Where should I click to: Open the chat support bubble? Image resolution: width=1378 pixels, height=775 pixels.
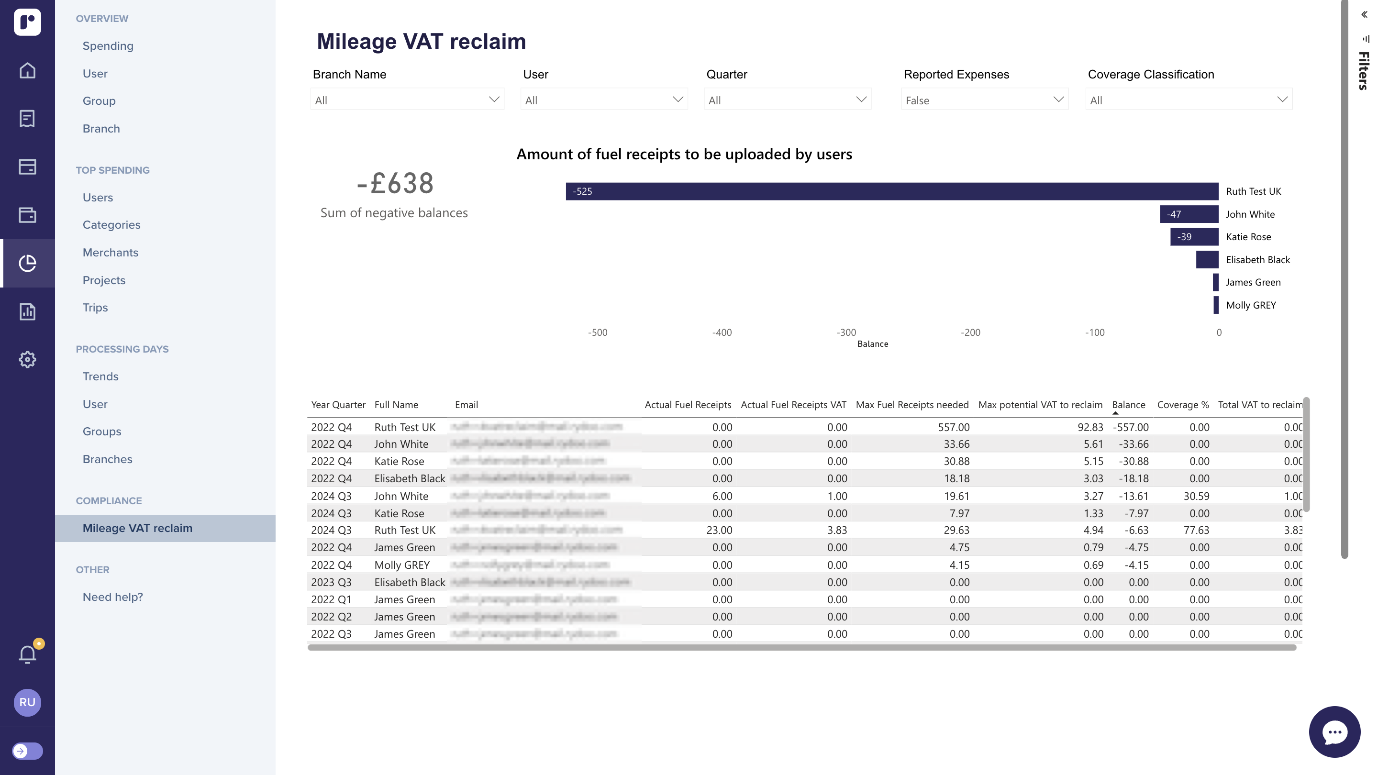tap(1334, 731)
